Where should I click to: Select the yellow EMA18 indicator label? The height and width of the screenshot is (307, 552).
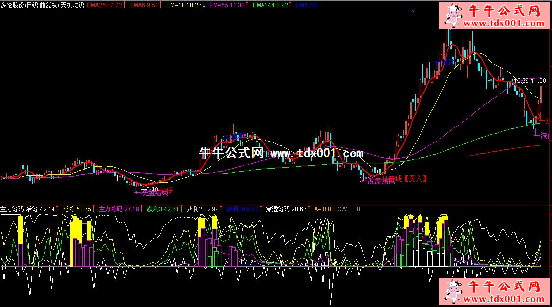tap(184, 5)
